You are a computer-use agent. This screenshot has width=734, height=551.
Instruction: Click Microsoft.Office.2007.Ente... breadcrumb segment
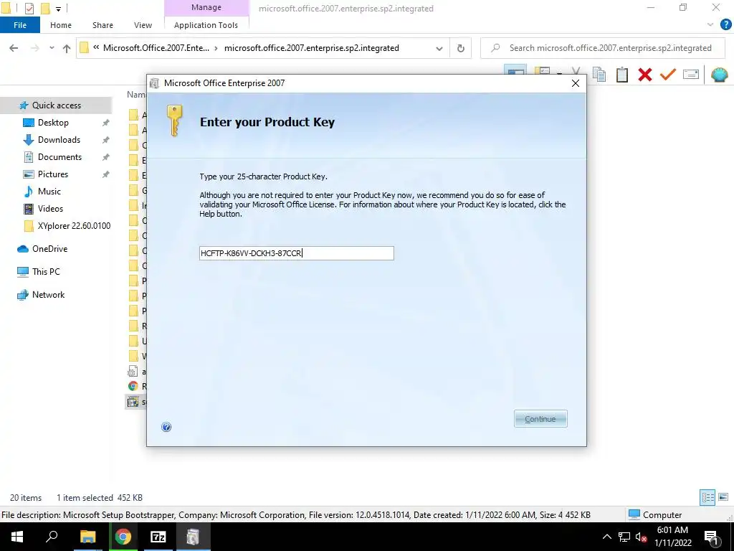tap(156, 48)
